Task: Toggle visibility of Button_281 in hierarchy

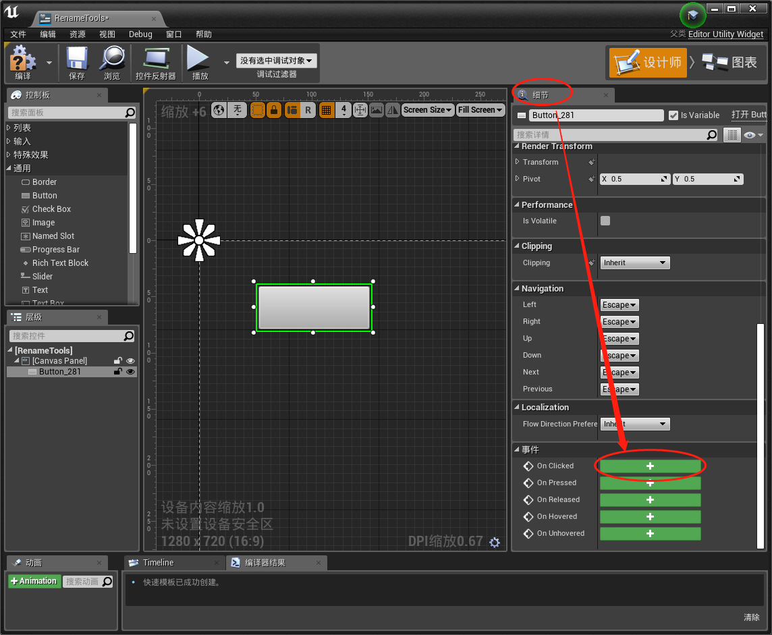Action: pyautogui.click(x=130, y=371)
